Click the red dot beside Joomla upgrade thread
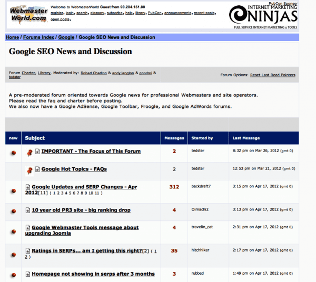Screen dimensions: 316x282 coord(14,231)
